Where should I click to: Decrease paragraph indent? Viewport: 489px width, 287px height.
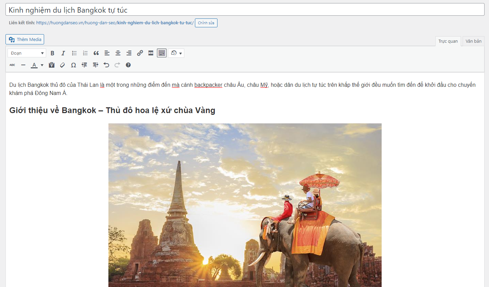[x=84, y=65]
